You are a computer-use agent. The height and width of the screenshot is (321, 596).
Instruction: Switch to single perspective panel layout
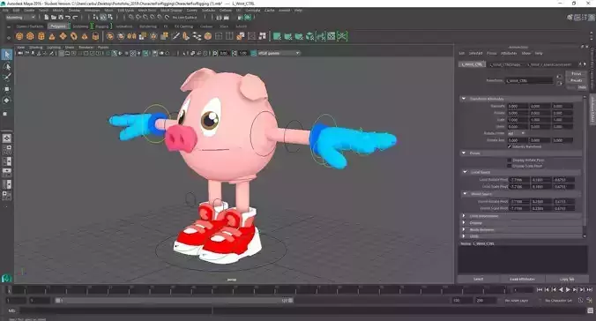point(7,138)
